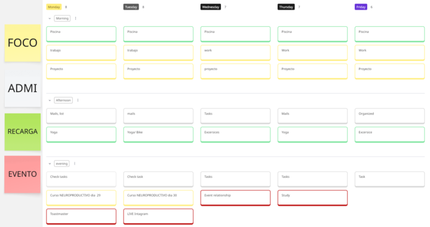Open the Event relationship card
The height and width of the screenshot is (227, 430).
(x=235, y=198)
